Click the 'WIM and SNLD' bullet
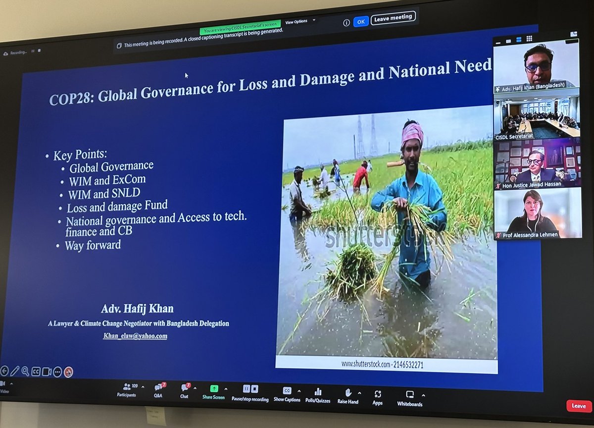The width and height of the screenshot is (594, 428). click(x=105, y=193)
